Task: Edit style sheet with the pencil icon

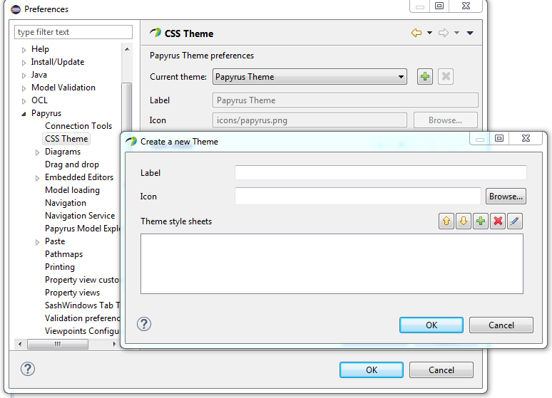Action: pos(515,221)
